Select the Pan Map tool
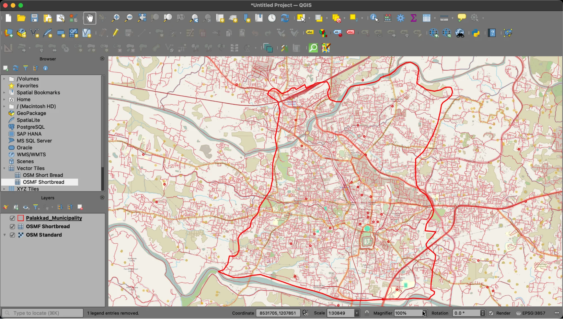The image size is (563, 319). [x=90, y=18]
